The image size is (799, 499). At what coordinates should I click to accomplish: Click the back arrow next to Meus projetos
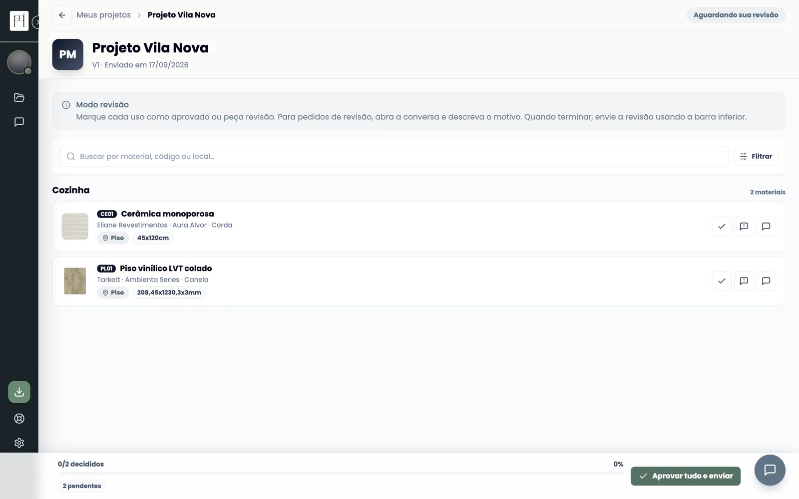[62, 15]
